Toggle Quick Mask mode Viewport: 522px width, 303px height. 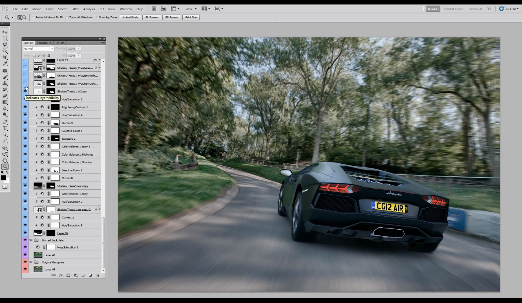5,187
